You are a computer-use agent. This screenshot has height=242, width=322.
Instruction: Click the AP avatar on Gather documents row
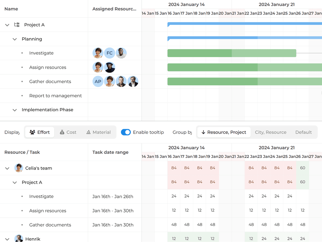(x=98, y=81)
